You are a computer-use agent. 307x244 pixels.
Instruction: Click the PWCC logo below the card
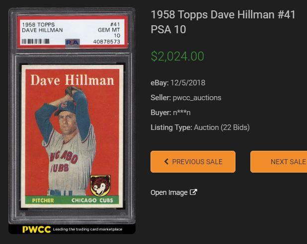(36, 229)
